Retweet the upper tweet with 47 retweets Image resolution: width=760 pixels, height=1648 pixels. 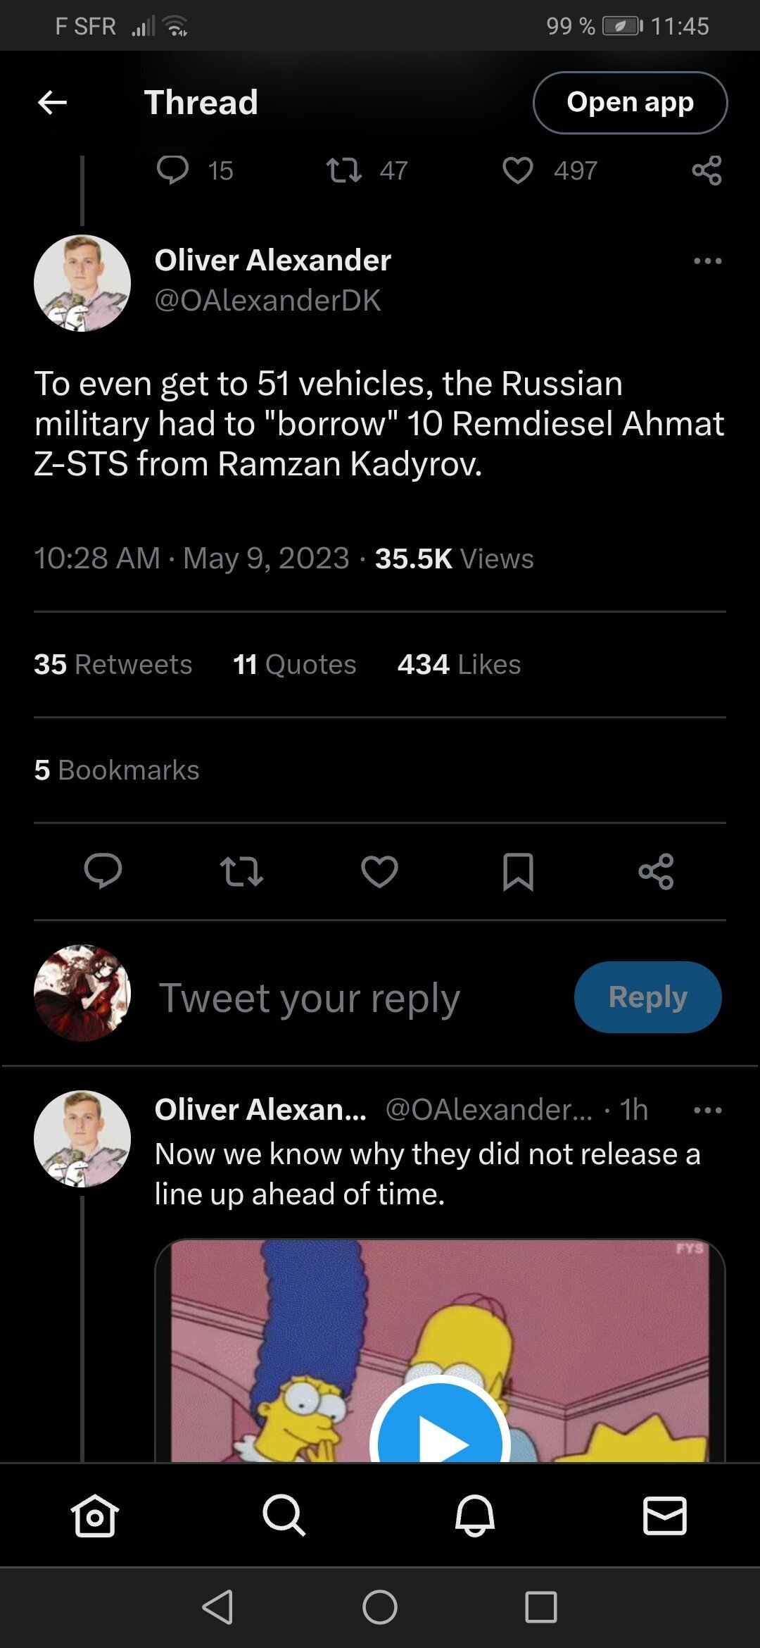coord(344,170)
